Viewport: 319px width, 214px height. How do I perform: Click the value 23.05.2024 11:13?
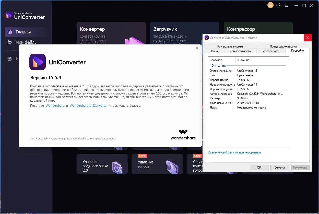pyautogui.click(x=248, y=103)
